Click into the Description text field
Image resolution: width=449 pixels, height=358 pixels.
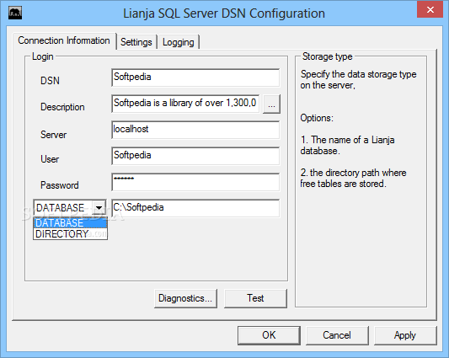tap(185, 104)
